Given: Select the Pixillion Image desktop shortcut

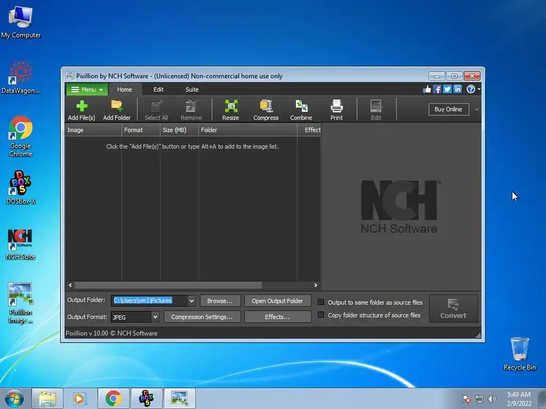Looking at the screenshot, I should coord(21,303).
